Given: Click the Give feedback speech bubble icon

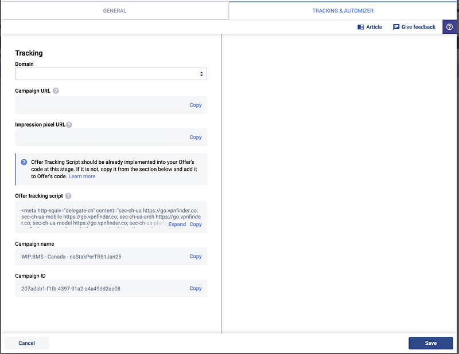Looking at the screenshot, I should (x=396, y=27).
